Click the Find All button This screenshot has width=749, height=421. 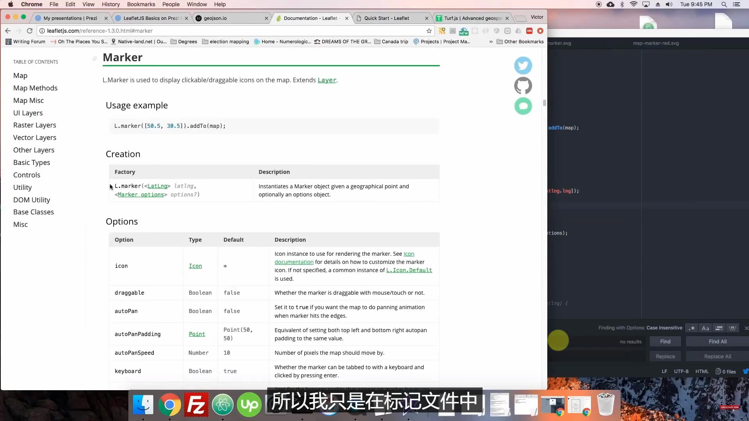pyautogui.click(x=717, y=341)
